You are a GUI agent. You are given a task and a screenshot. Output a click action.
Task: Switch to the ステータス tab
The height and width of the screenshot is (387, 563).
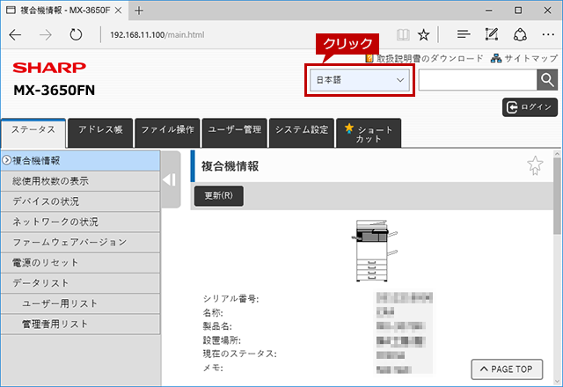[x=33, y=132]
